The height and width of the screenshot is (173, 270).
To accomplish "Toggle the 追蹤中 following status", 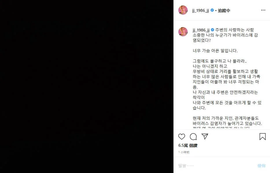I will pyautogui.click(x=224, y=10).
